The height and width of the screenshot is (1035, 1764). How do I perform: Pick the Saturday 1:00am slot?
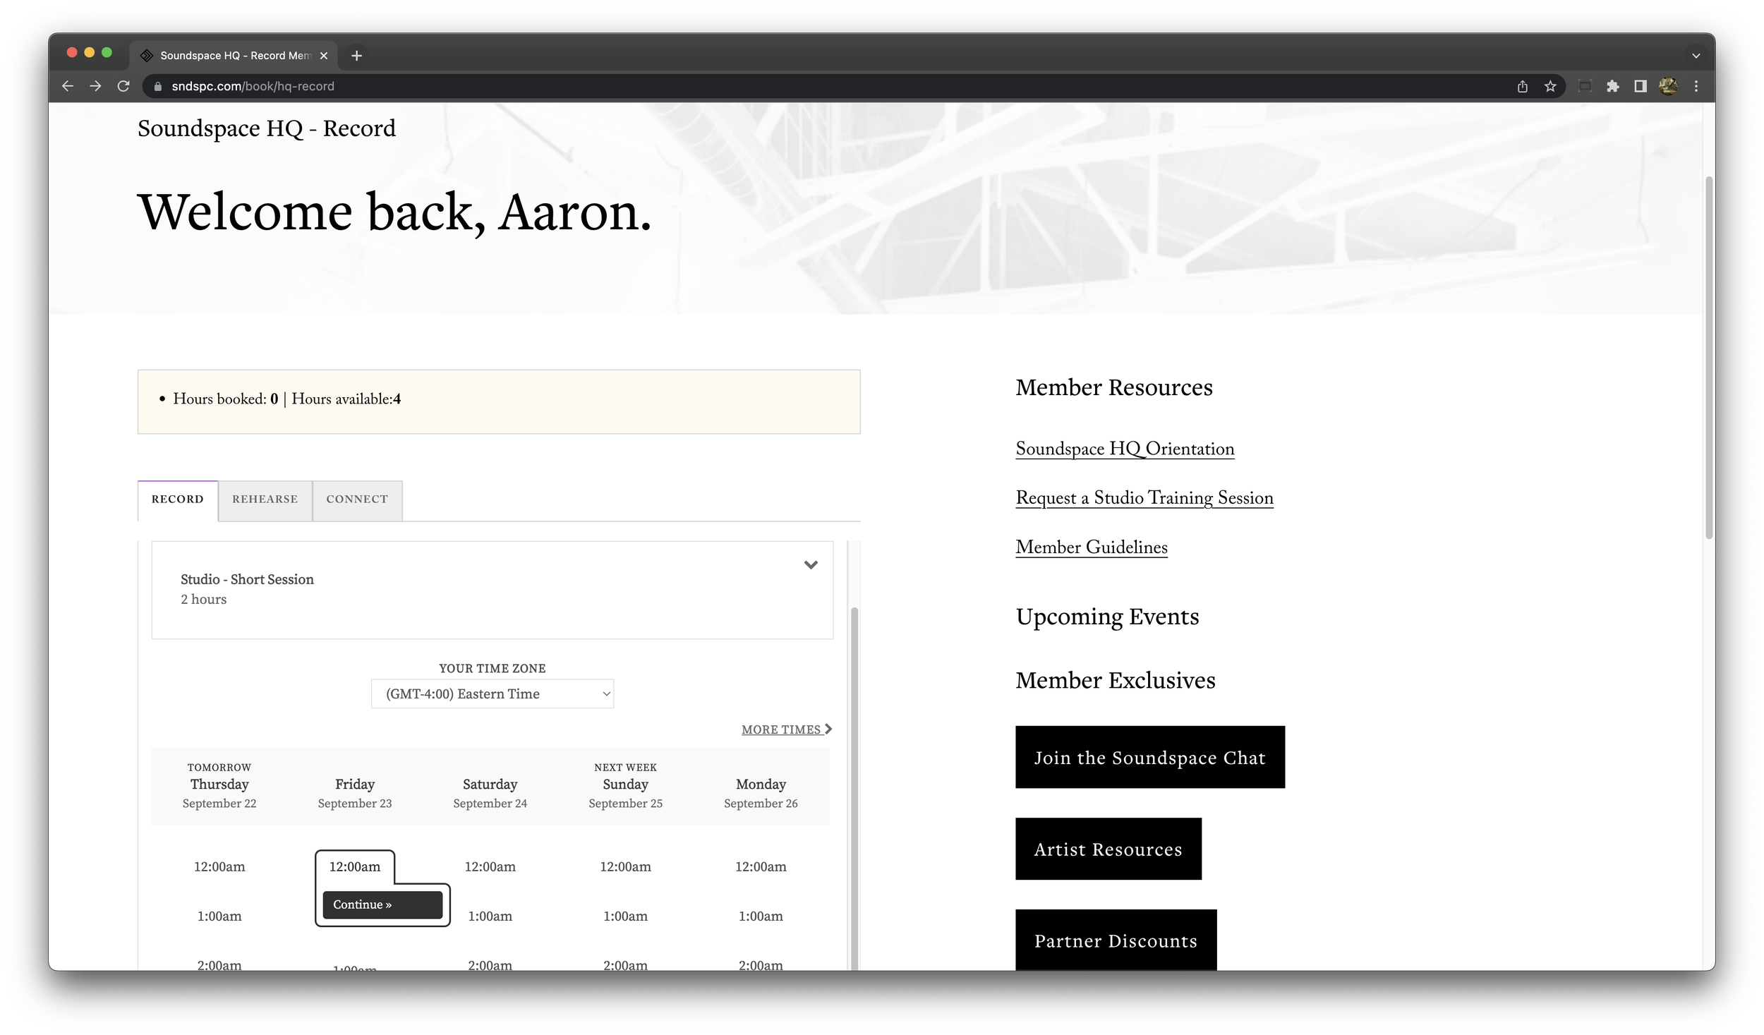[490, 916]
